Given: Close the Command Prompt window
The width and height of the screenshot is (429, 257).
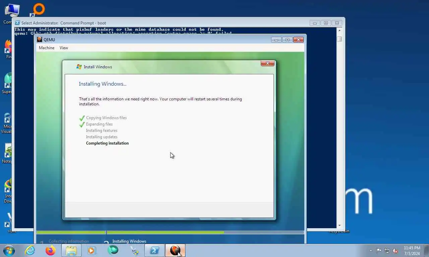Looking at the screenshot, I should (x=337, y=23).
